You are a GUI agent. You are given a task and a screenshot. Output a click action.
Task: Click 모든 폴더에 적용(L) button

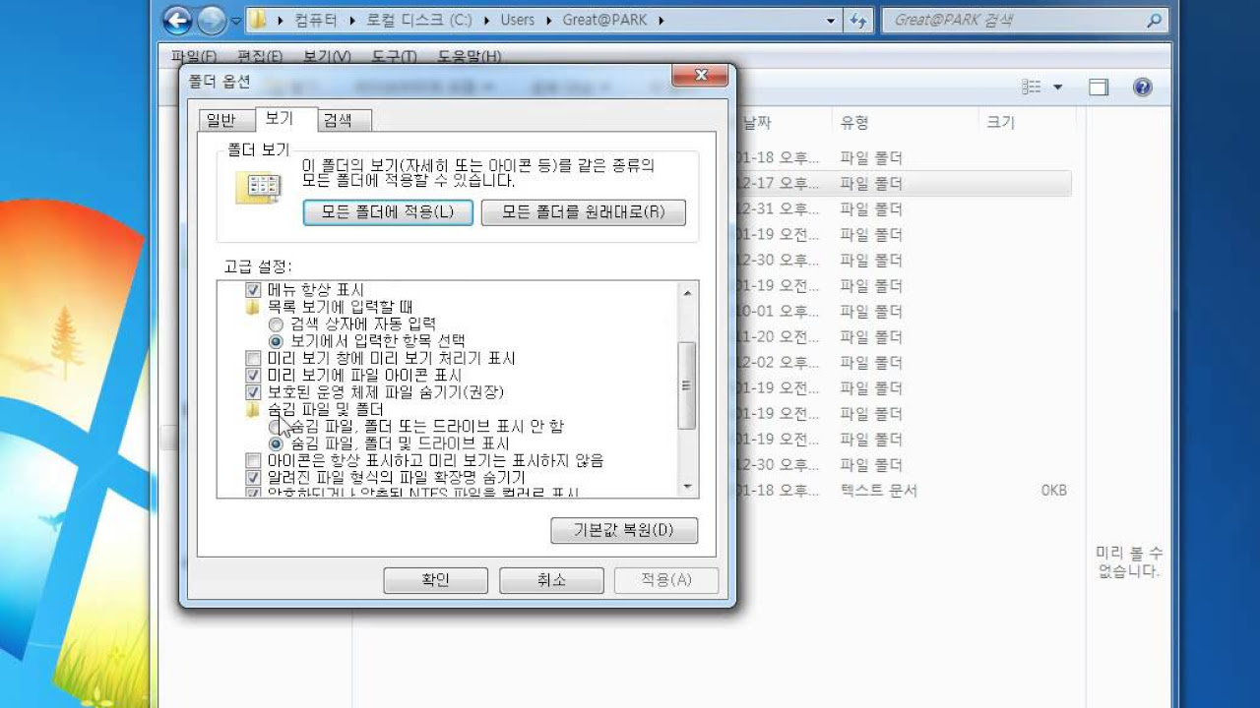(388, 212)
